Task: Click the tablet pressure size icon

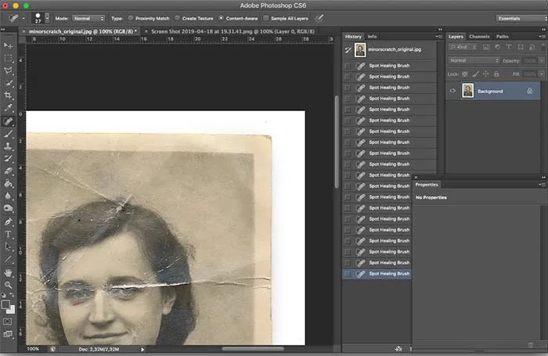Action: [x=319, y=18]
